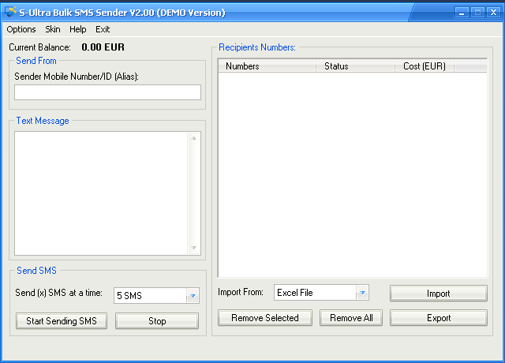Sort by the Numbers column header
The height and width of the screenshot is (363, 505).
coord(267,66)
